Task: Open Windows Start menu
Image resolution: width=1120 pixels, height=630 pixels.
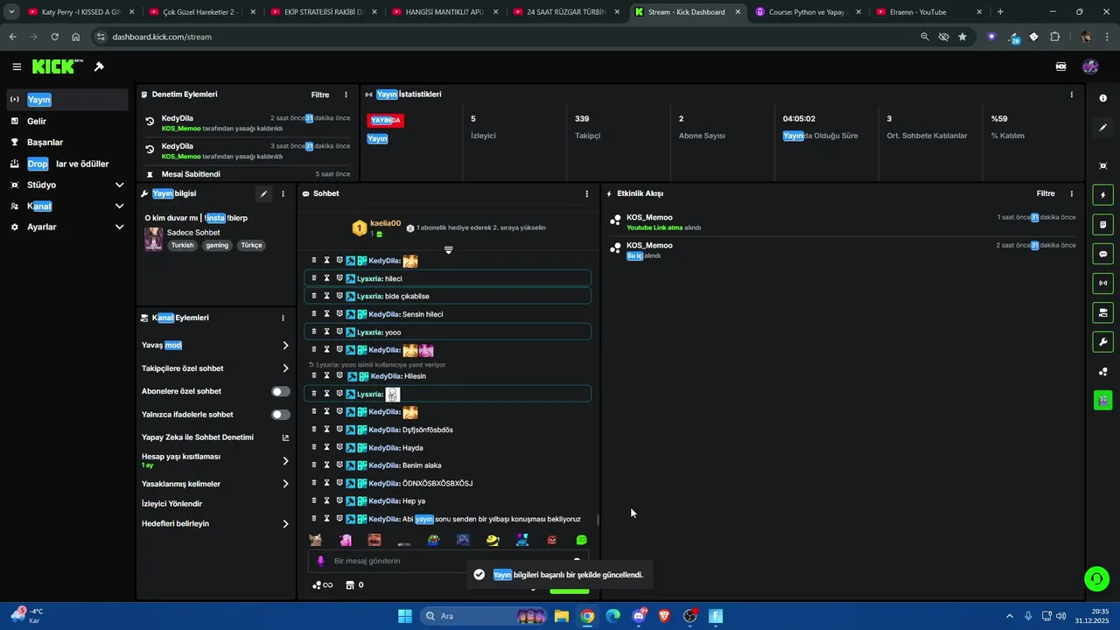Action: (x=405, y=616)
